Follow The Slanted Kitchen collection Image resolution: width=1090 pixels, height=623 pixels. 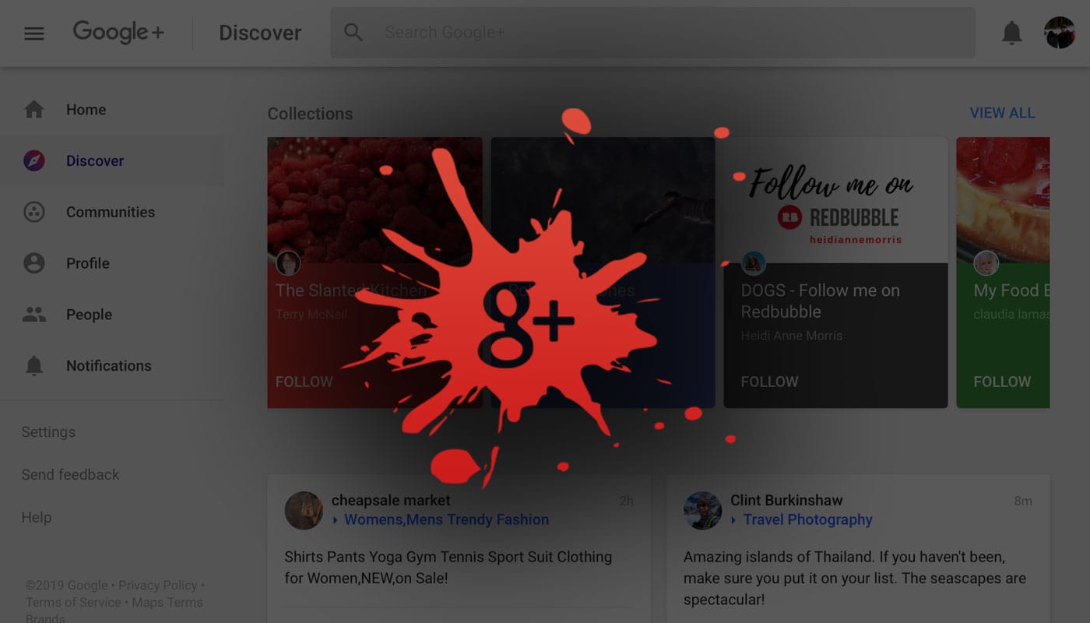click(x=304, y=382)
